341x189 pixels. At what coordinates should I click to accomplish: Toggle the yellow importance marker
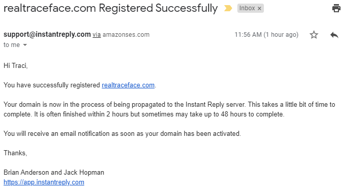(228, 8)
